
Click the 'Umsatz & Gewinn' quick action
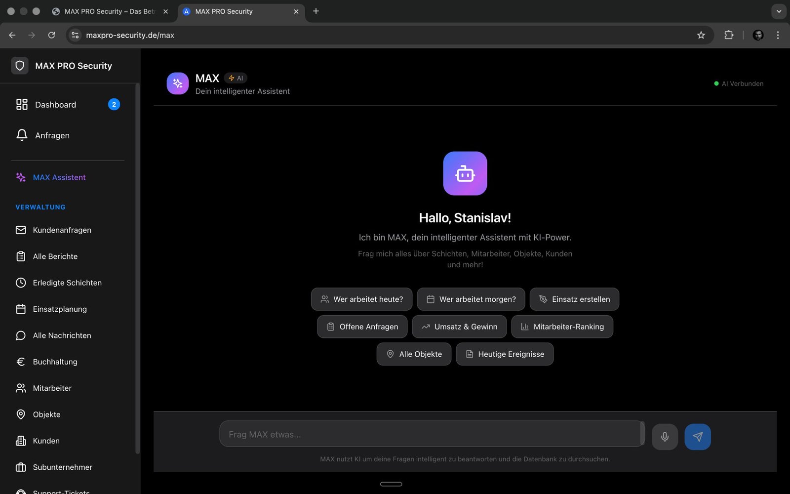click(459, 327)
